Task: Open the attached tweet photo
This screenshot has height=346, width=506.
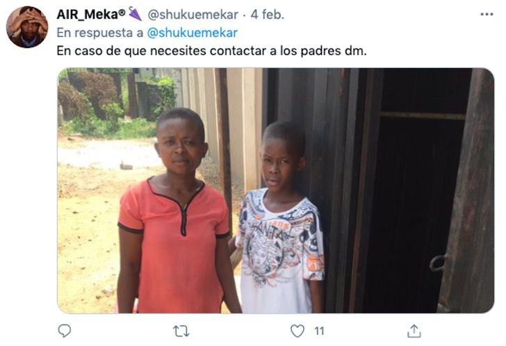Action: click(x=275, y=190)
